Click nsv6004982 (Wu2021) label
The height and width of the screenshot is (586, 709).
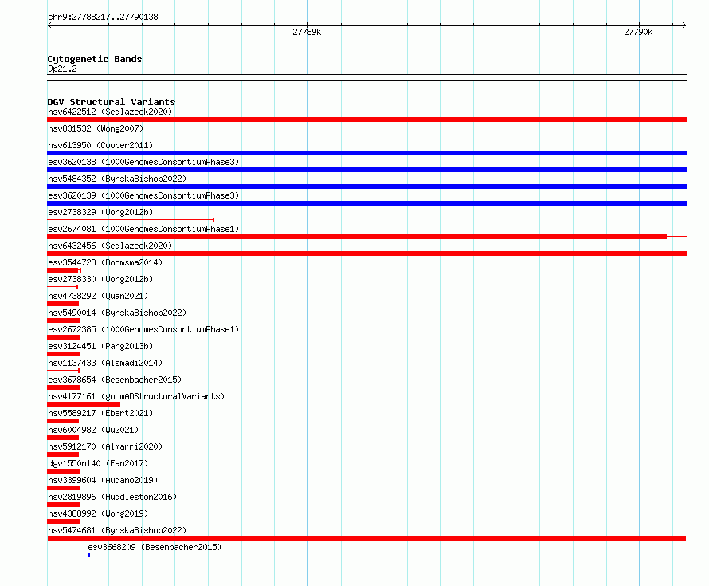point(93,430)
